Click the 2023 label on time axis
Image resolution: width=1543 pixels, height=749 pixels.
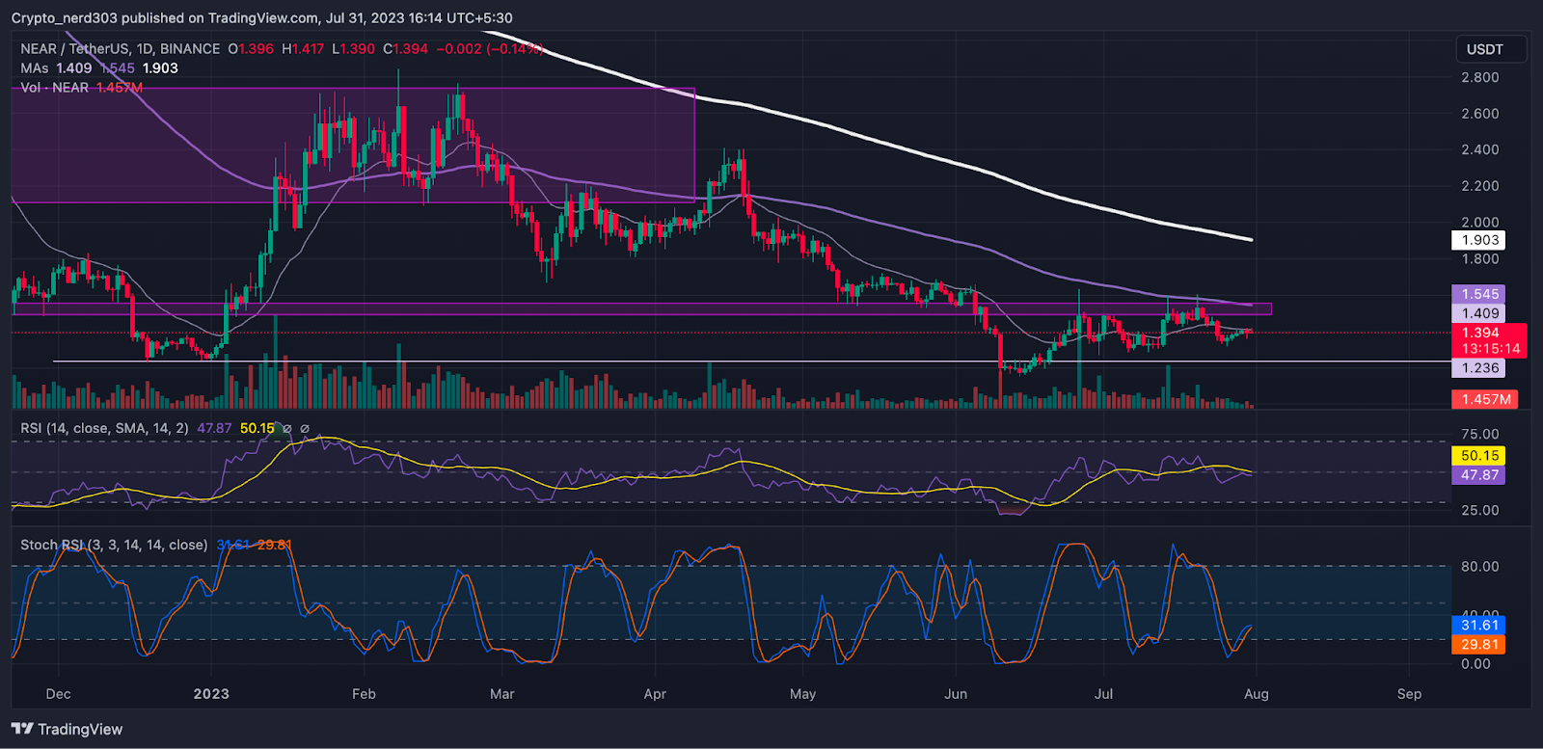pos(211,694)
